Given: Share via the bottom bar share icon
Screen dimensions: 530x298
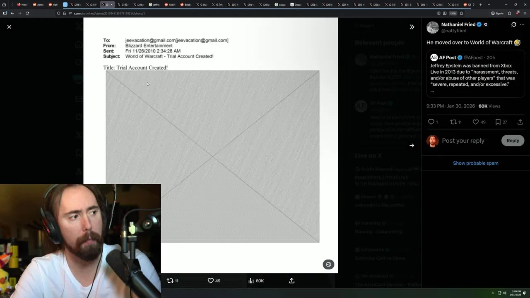Looking at the screenshot, I should [x=291, y=281].
